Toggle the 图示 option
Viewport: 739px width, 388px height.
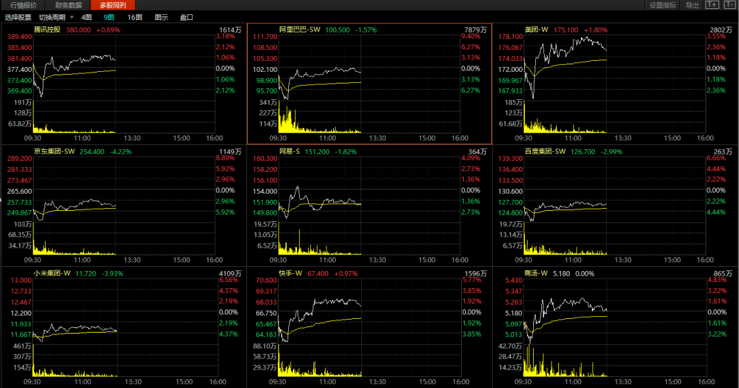click(161, 17)
